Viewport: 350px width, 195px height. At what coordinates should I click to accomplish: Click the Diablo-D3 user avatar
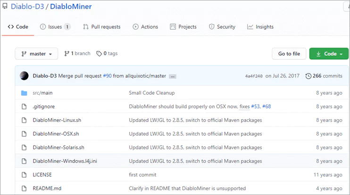pyautogui.click(x=24, y=76)
